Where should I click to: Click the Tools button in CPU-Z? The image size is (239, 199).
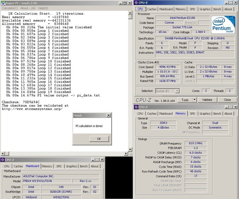(x=185, y=100)
